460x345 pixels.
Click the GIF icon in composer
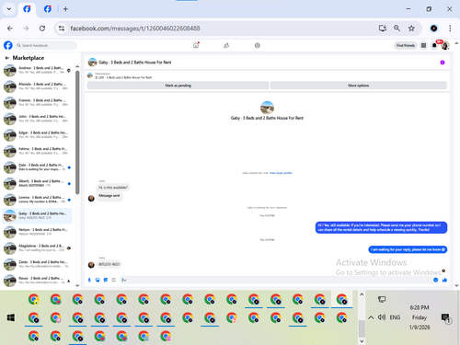[x=113, y=280]
